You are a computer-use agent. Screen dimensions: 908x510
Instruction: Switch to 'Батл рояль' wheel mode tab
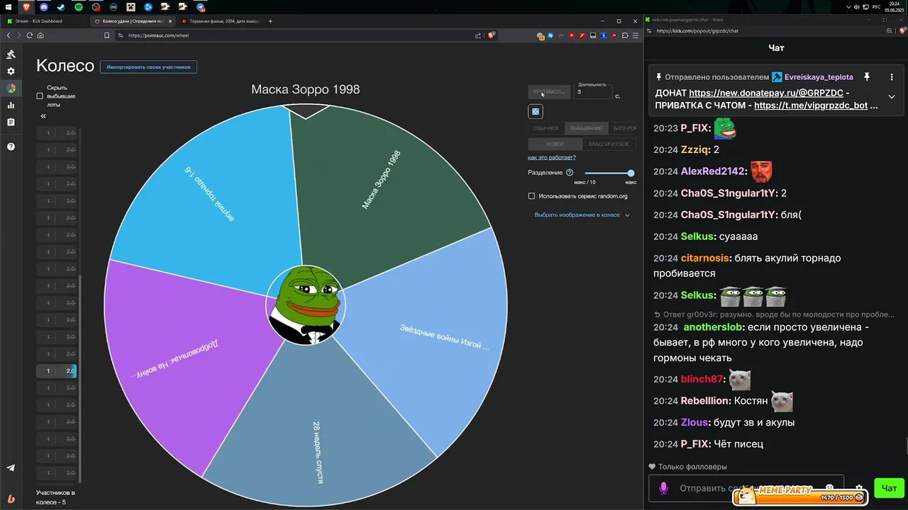click(x=624, y=128)
